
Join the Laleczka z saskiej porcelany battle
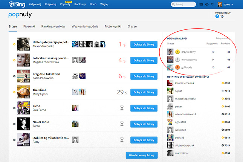[x=144, y=60]
